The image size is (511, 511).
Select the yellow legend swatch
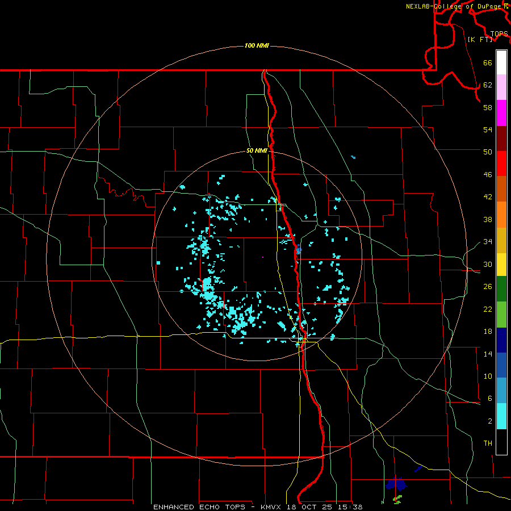pos(501,265)
